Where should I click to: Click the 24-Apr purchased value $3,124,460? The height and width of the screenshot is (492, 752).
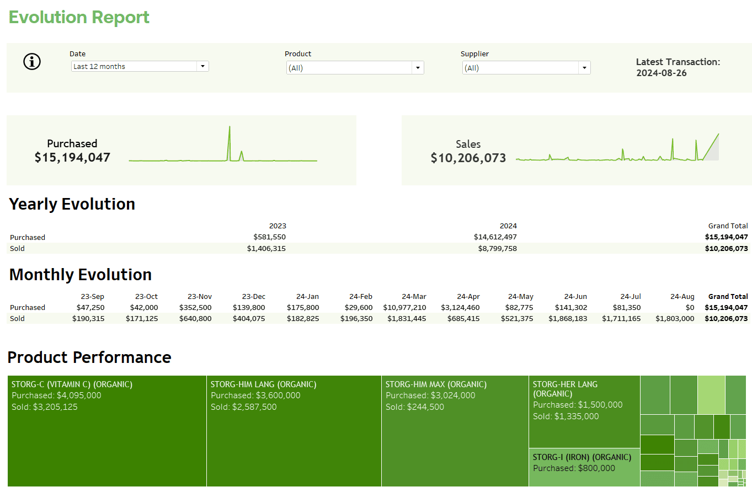(x=461, y=307)
